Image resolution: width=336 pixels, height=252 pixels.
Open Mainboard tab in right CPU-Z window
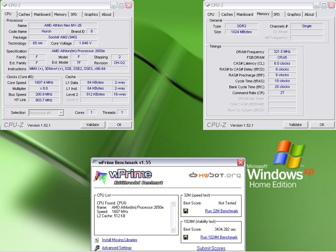(x=245, y=14)
